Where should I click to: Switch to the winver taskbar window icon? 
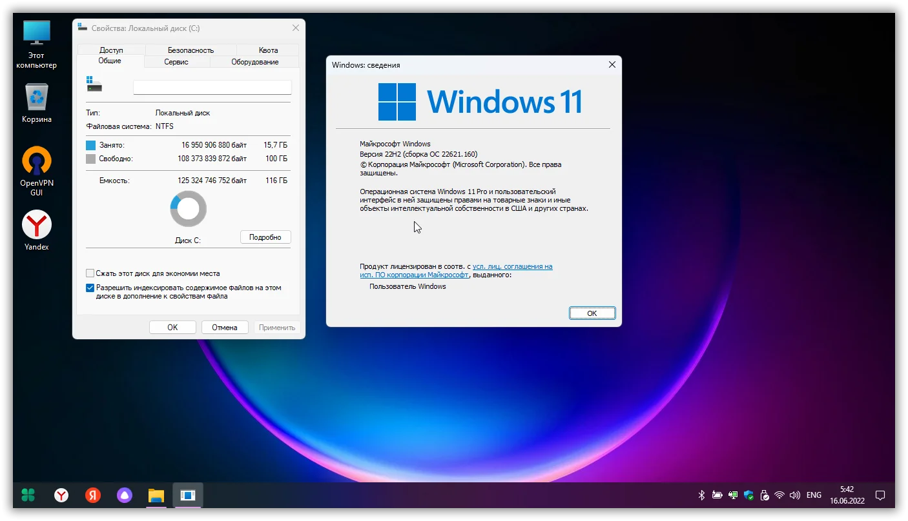188,495
